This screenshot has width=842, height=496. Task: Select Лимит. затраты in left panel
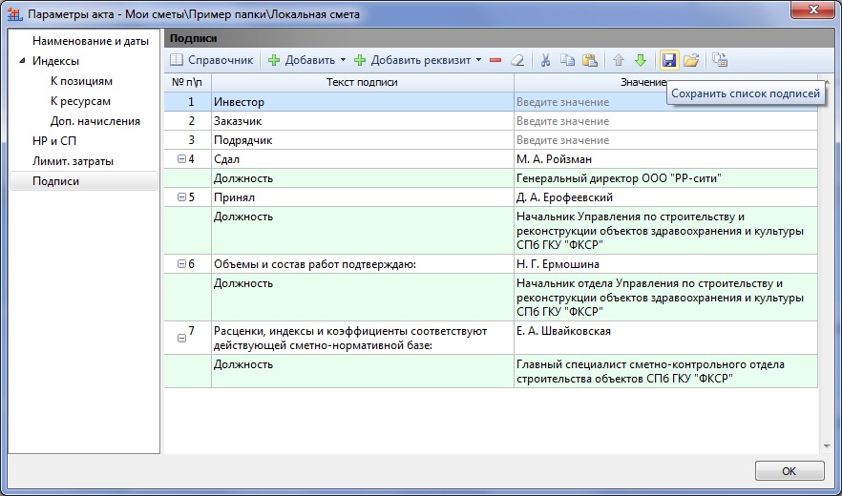click(x=73, y=161)
